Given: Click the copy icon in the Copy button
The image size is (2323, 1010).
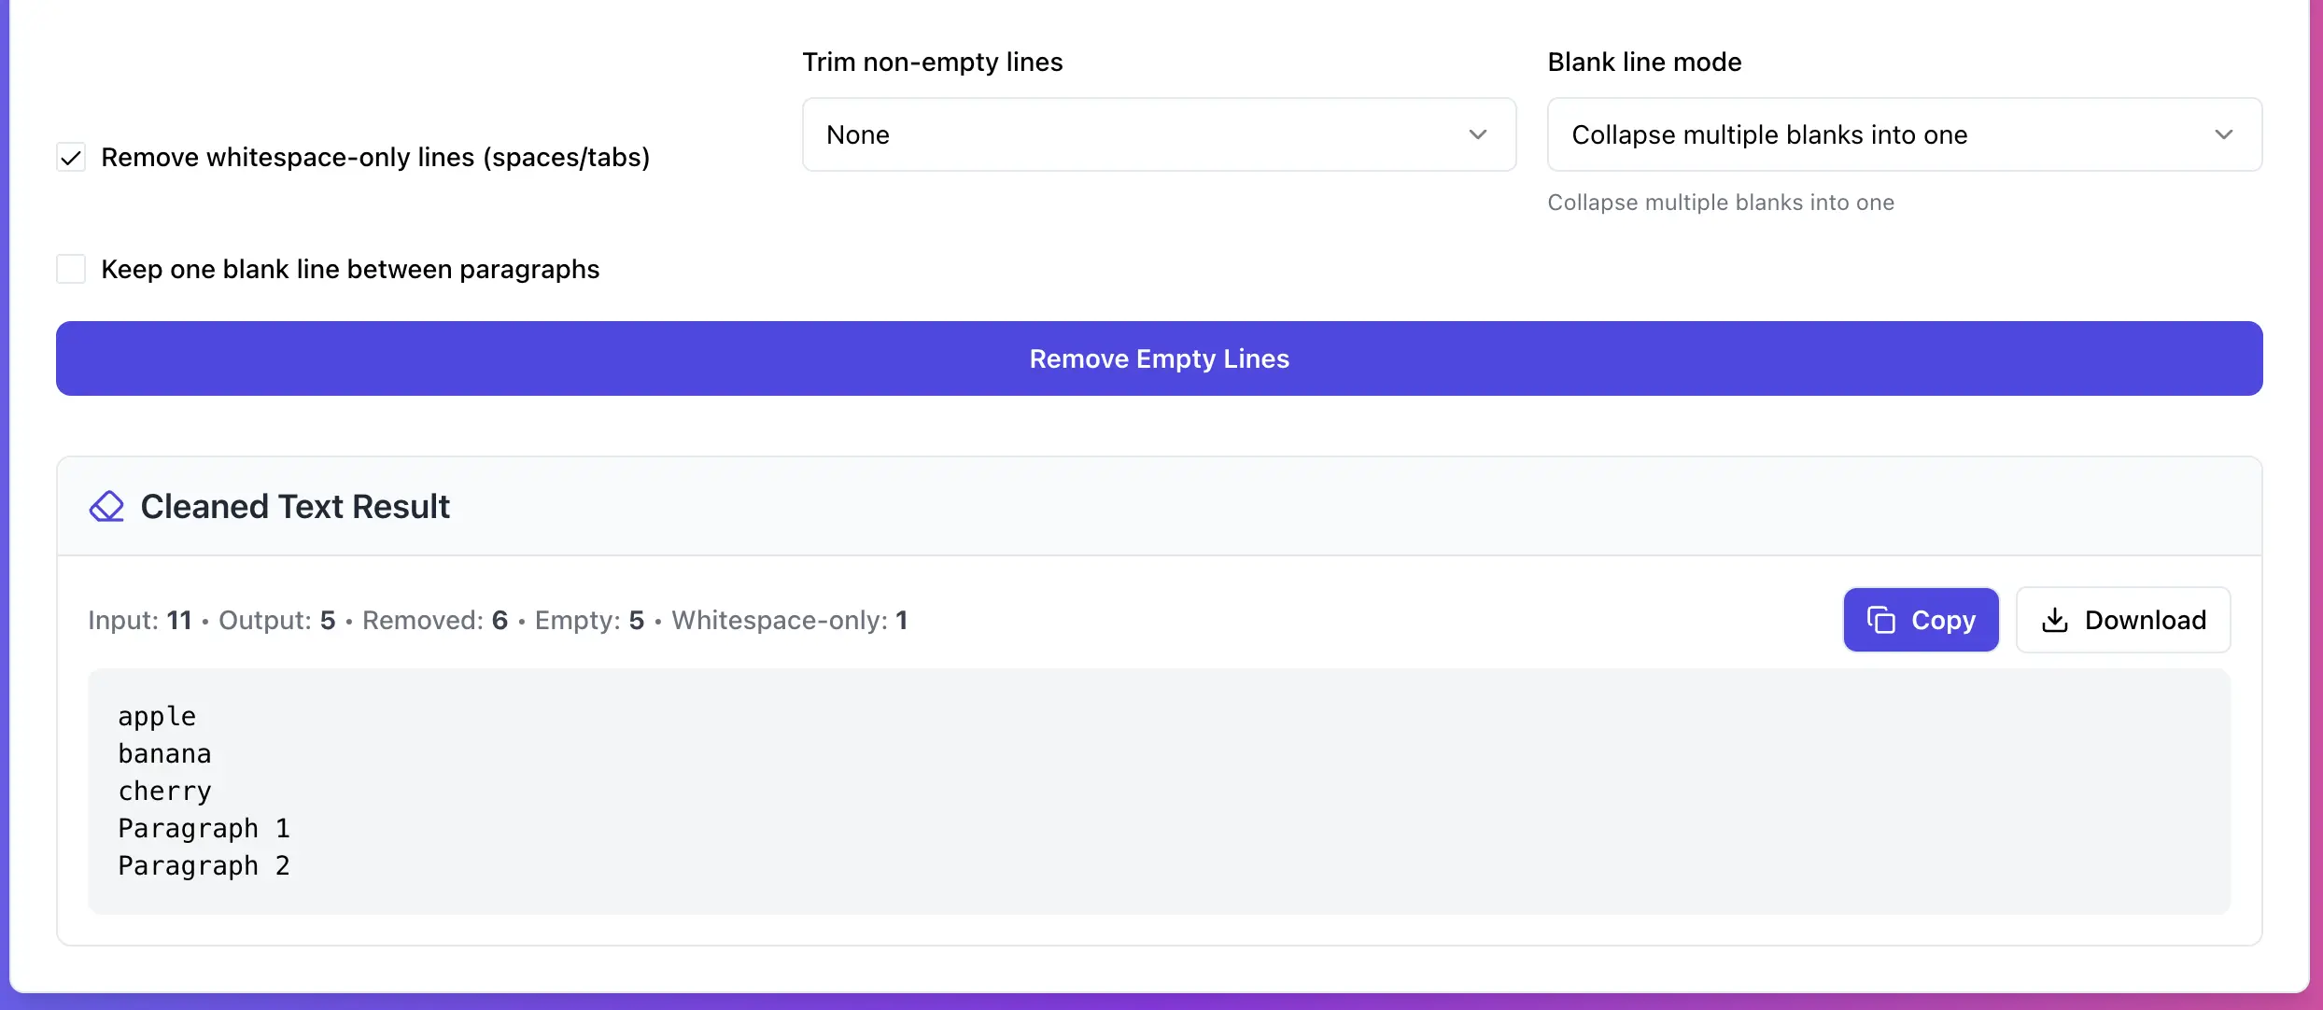Looking at the screenshot, I should 1880,620.
